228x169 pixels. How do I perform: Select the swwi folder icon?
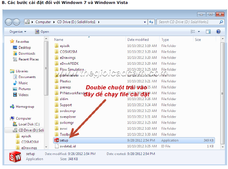pos(57,128)
